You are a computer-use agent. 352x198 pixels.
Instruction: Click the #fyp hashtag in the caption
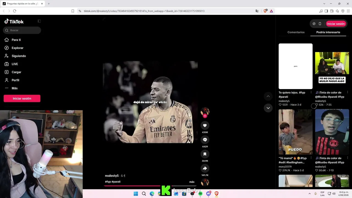[108, 182]
